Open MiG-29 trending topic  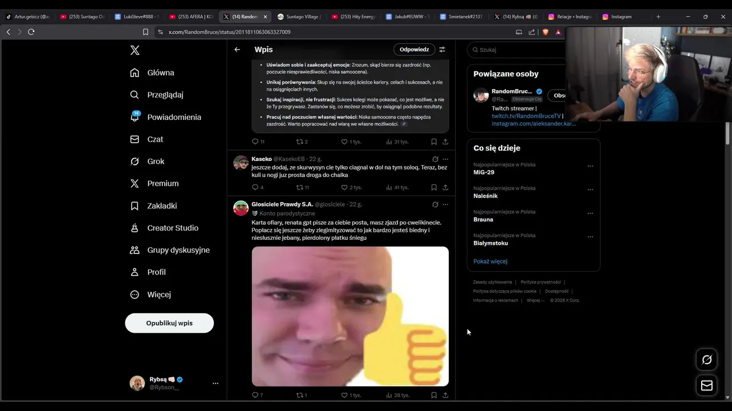tap(484, 172)
